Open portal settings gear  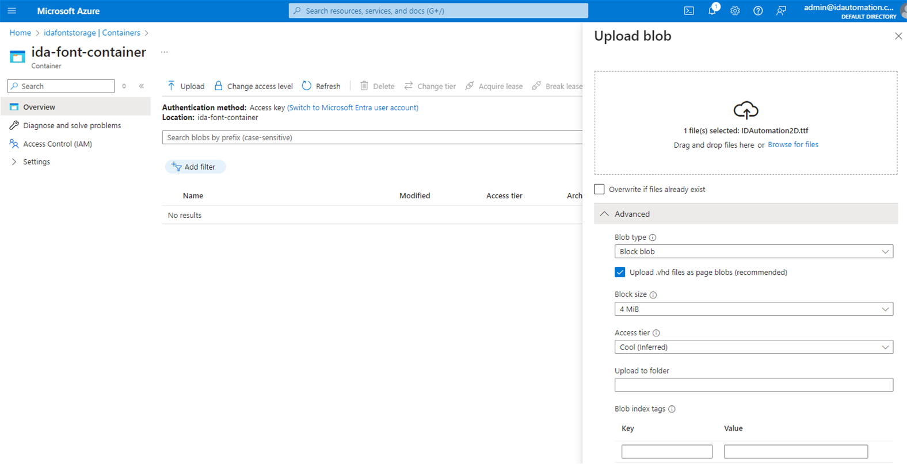point(735,11)
